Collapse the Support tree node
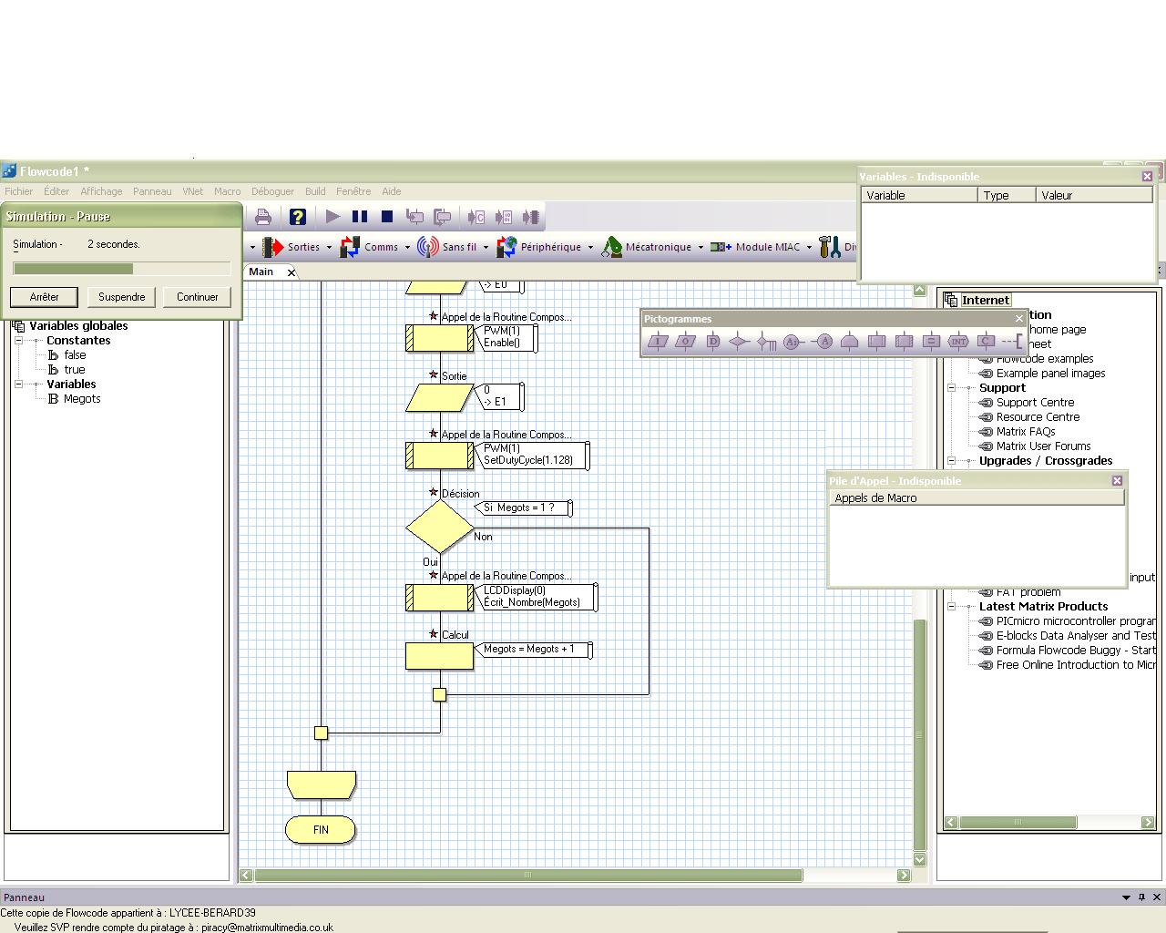This screenshot has width=1166, height=933. pos(952,388)
